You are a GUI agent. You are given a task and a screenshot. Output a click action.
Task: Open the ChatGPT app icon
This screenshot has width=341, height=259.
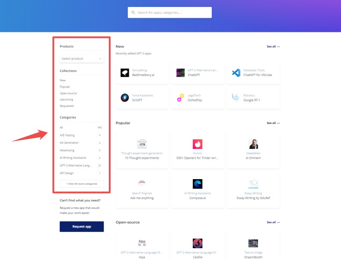coord(181,73)
